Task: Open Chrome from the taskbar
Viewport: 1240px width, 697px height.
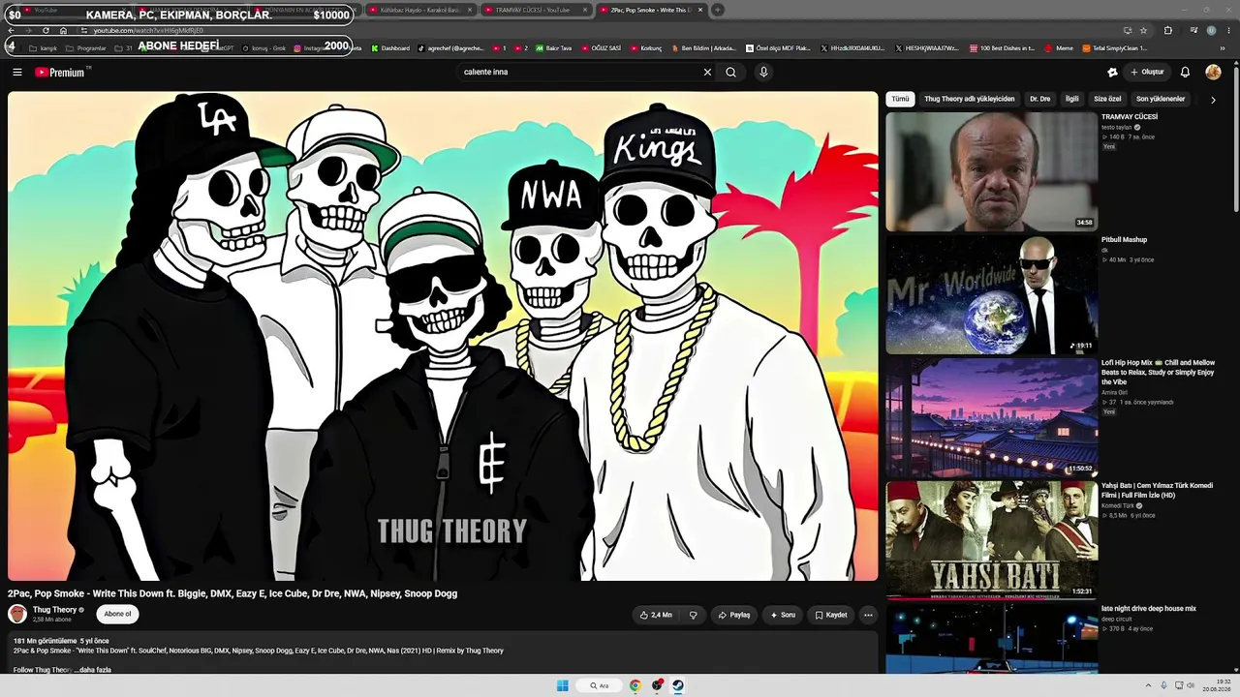Action: click(x=635, y=685)
